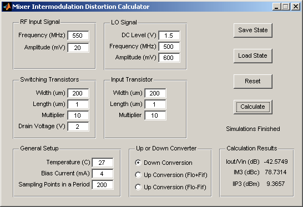303x207 pixels.
Task: Edit the Temperature (C) field
Action: 103,163
